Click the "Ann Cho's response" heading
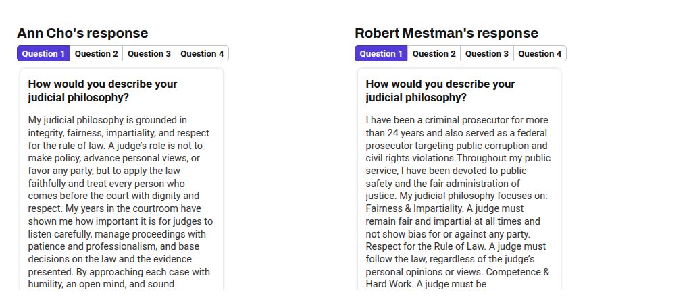Viewport: 689px width, 307px height. point(82,33)
